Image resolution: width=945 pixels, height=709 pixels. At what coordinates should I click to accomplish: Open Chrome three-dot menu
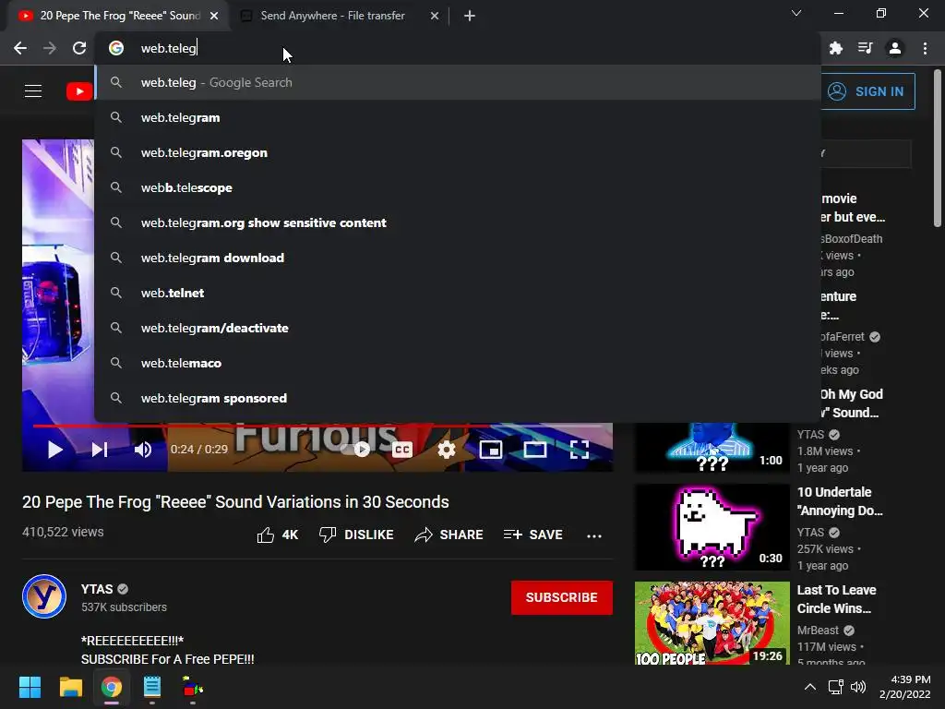(x=925, y=48)
